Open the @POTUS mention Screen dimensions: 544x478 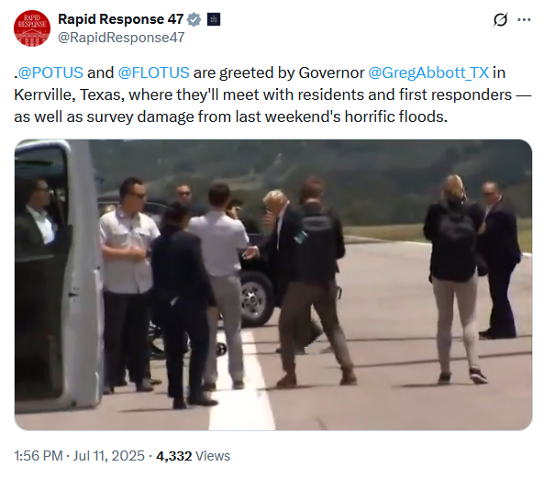click(50, 72)
